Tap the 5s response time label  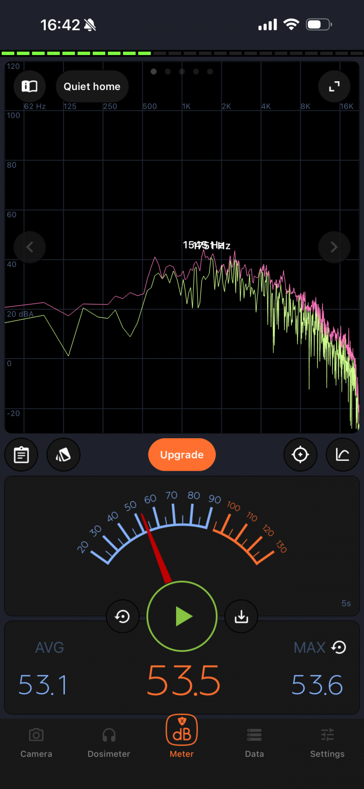[346, 604]
